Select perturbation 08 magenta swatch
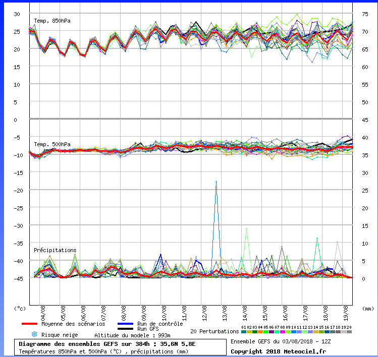 coord(283,332)
